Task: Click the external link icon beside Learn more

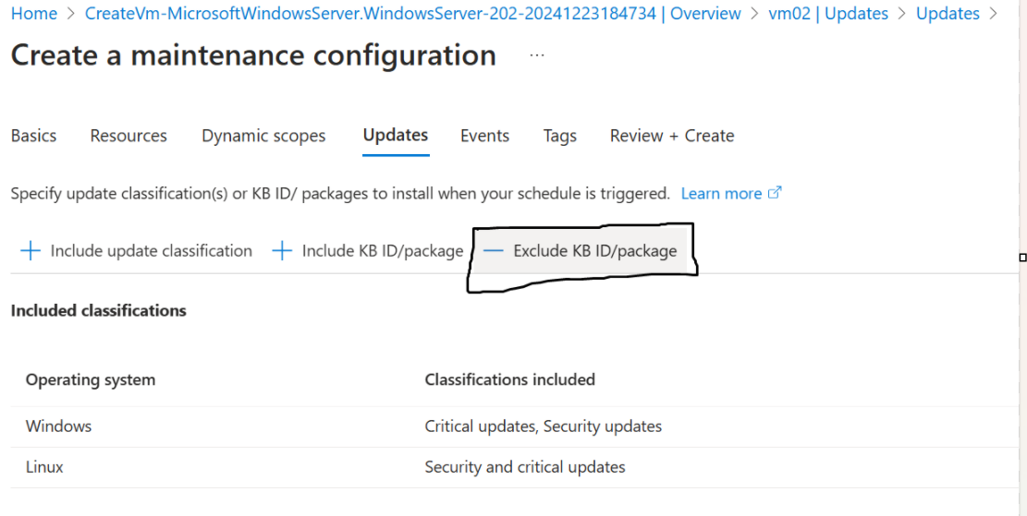Action: (775, 193)
